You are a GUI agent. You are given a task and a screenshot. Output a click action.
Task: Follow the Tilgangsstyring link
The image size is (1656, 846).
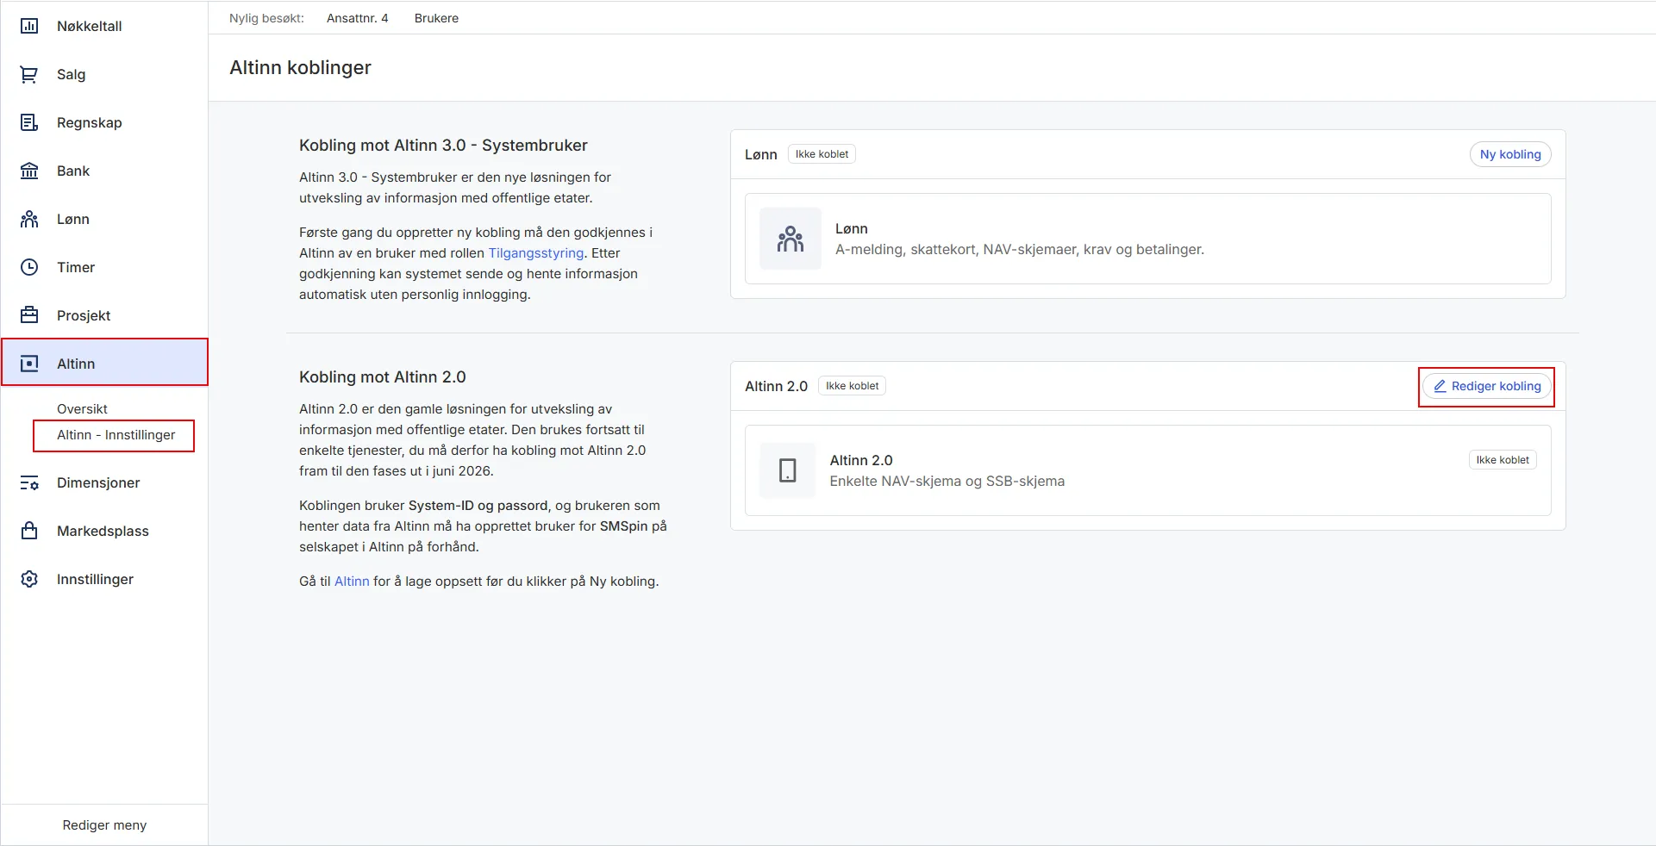tap(536, 253)
